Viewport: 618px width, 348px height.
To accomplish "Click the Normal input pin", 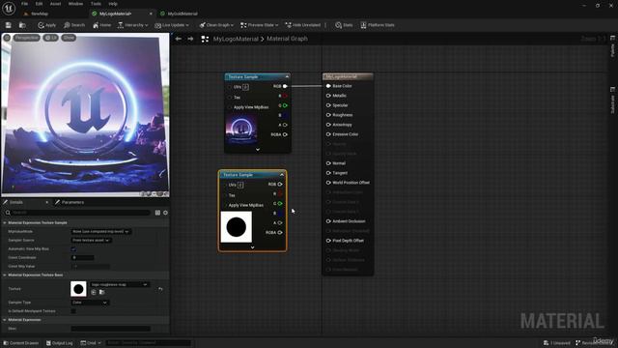I will click(x=328, y=163).
